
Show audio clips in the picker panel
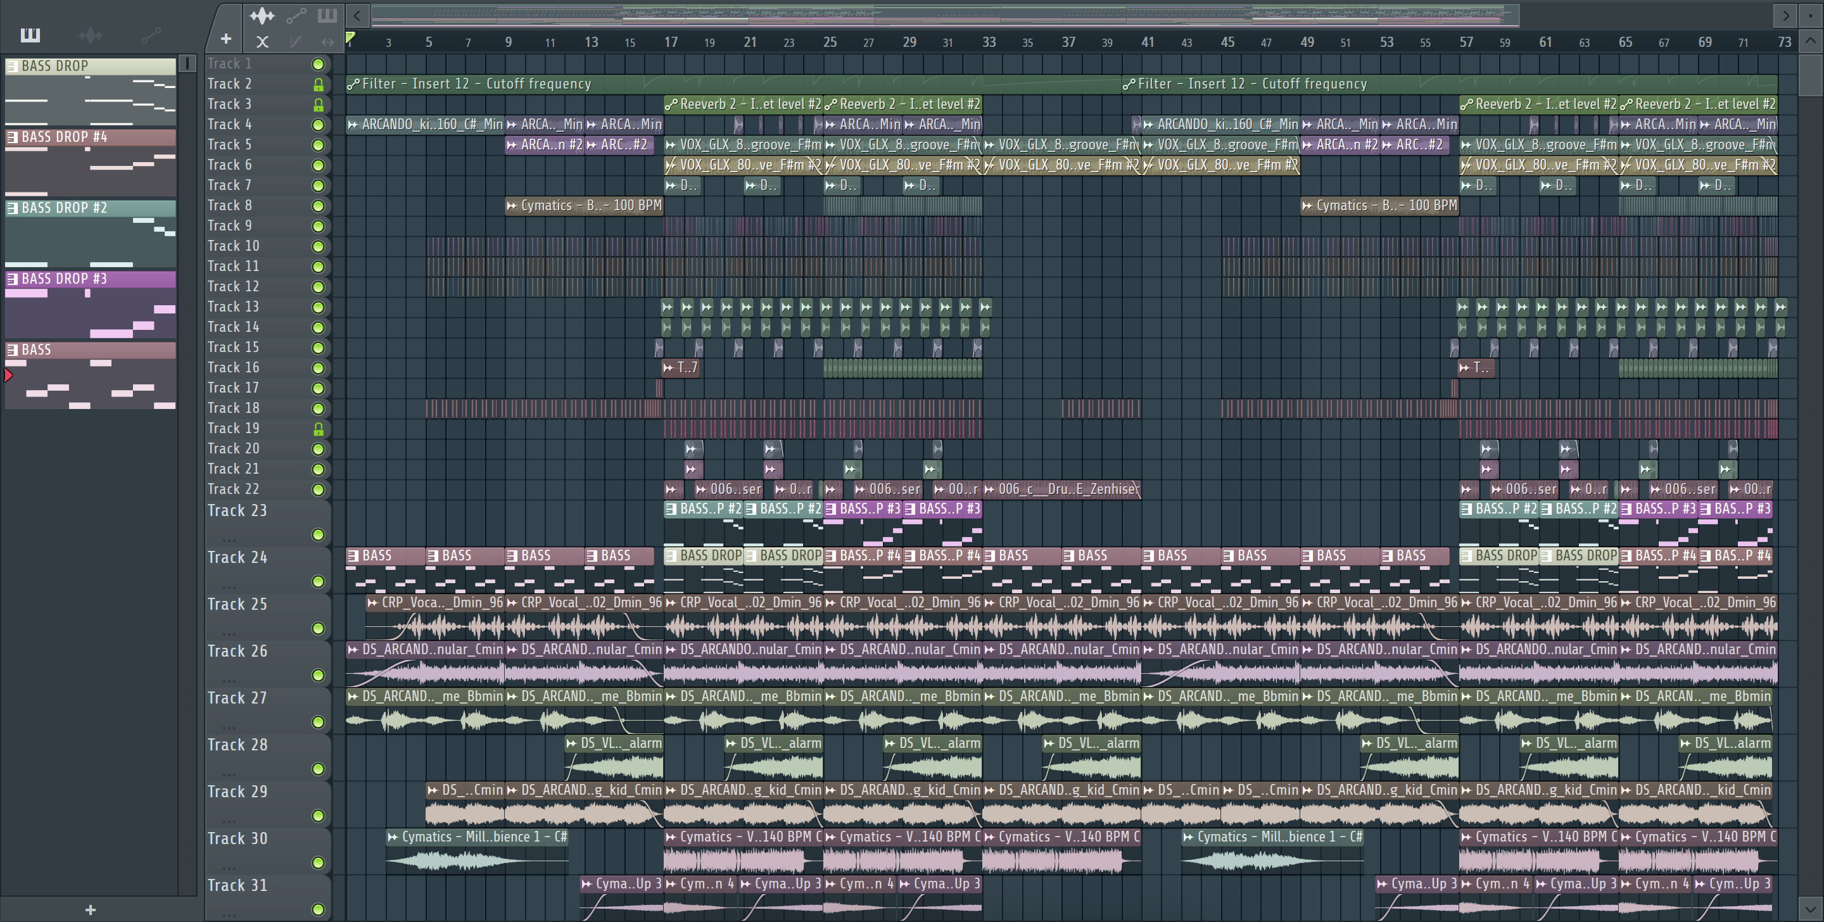pyautogui.click(x=91, y=34)
